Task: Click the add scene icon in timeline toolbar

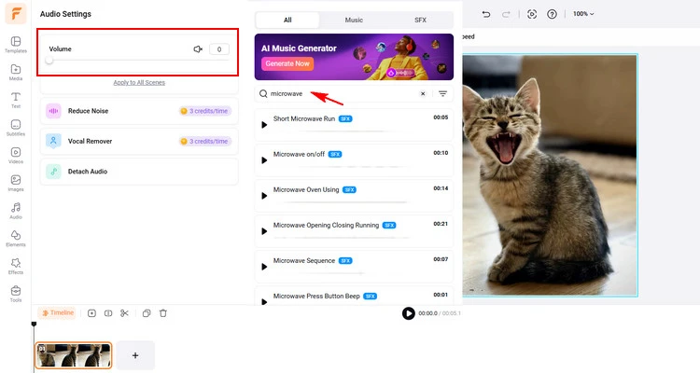Action: pos(91,313)
